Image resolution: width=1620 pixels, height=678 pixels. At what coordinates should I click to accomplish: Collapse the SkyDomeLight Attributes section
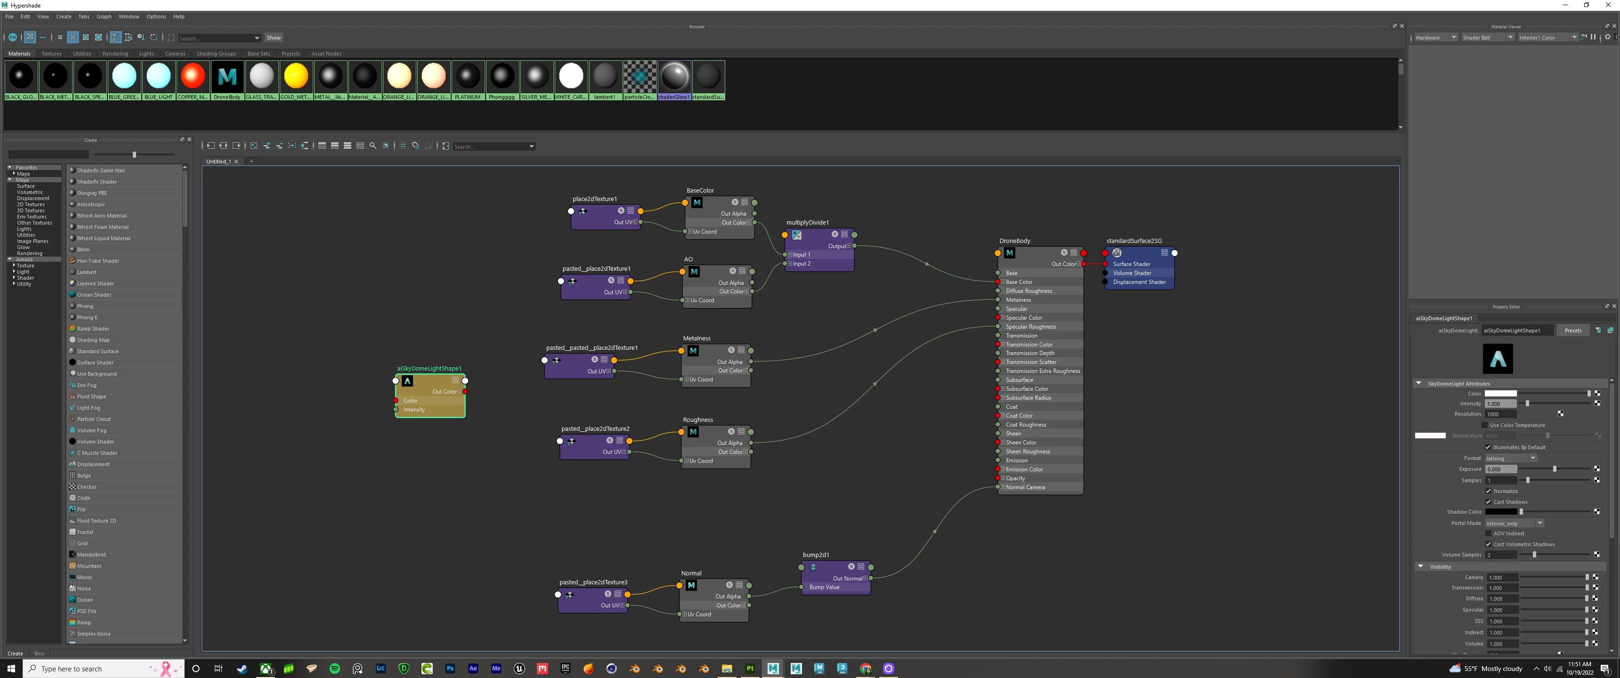tap(1419, 383)
